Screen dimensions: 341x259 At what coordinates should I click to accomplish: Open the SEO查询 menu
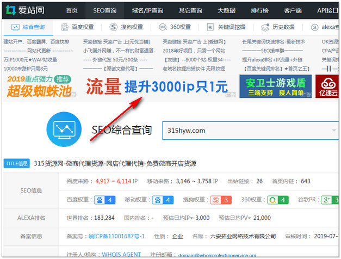pyautogui.click(x=105, y=10)
